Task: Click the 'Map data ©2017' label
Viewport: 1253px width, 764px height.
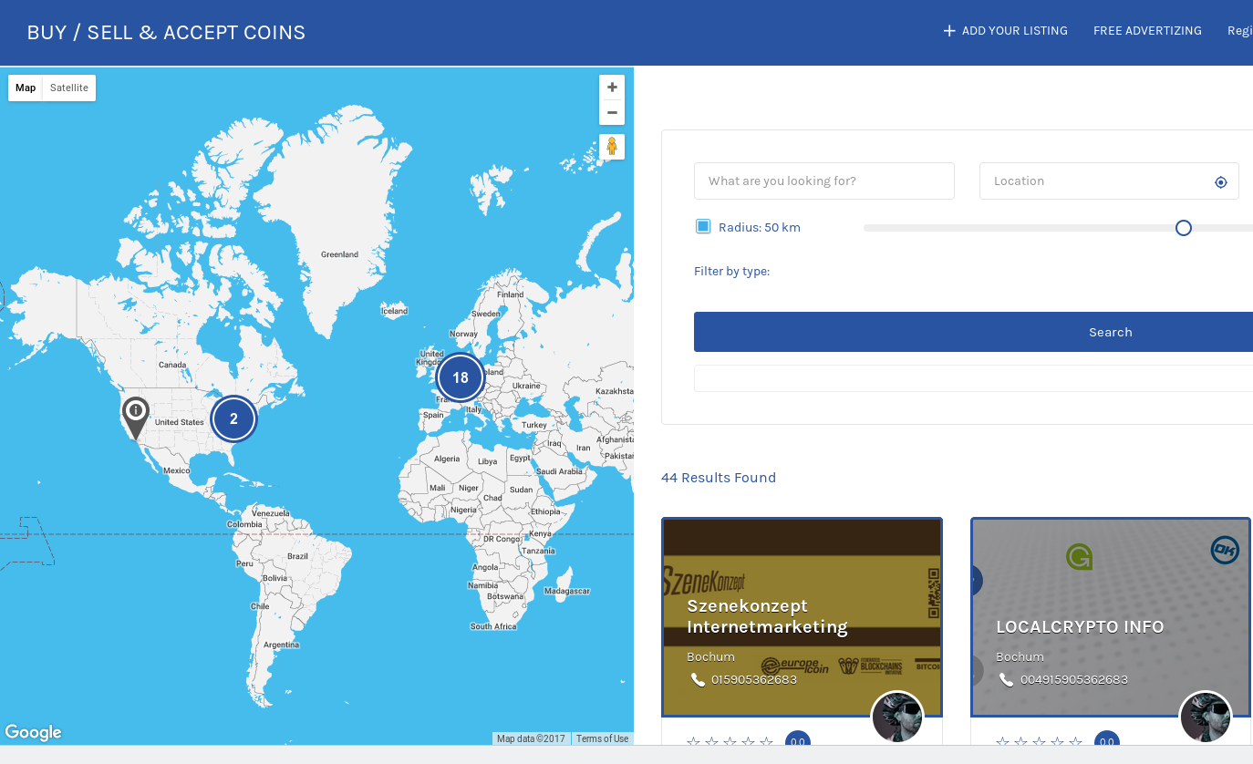Action: [531, 738]
